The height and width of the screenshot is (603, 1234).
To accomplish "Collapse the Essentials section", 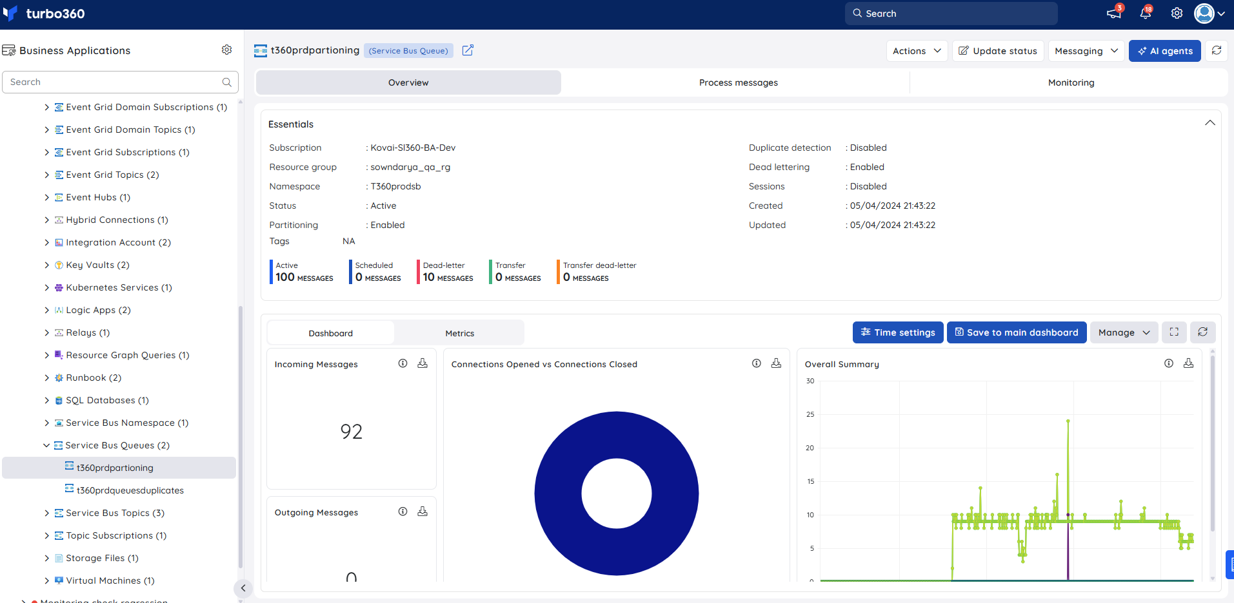I will pyautogui.click(x=1209, y=123).
